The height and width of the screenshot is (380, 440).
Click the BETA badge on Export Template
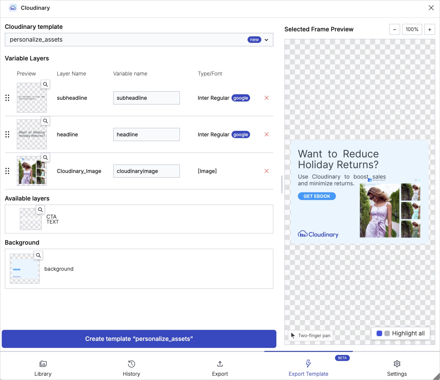coord(342,358)
